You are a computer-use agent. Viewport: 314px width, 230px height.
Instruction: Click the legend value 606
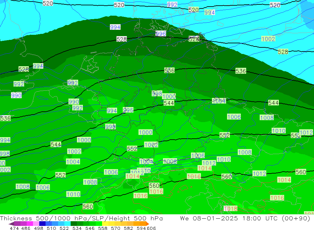click(x=151, y=228)
